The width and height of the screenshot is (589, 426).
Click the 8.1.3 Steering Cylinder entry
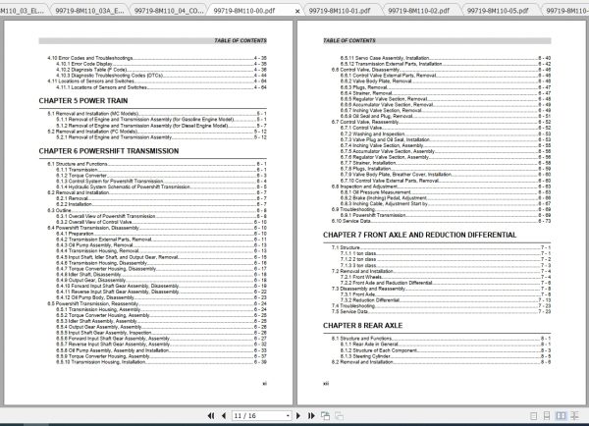pyautogui.click(x=446, y=356)
